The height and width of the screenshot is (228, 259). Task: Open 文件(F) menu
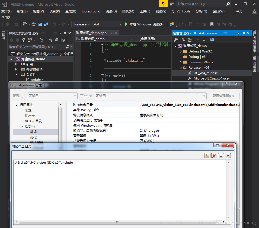tap(7, 11)
